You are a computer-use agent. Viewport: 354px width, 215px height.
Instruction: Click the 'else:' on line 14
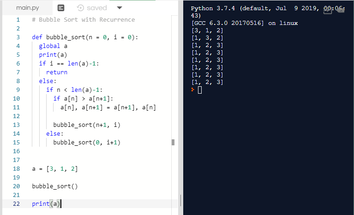(54, 133)
